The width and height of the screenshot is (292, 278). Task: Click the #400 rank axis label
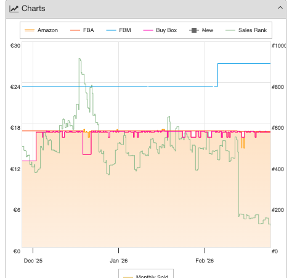(278, 169)
